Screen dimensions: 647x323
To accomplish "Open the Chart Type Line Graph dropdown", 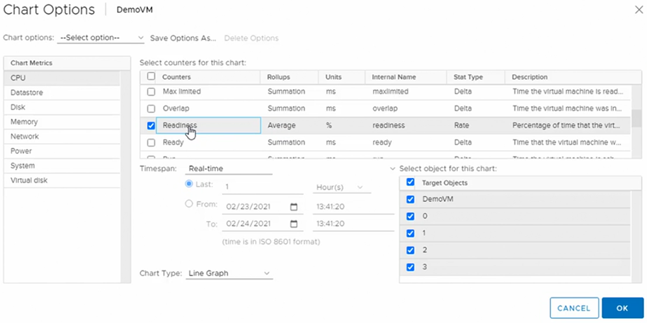I will (229, 274).
